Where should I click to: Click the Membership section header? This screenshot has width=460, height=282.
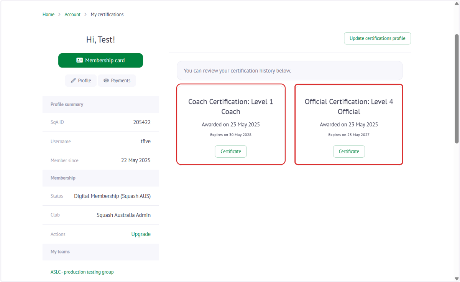[100, 178]
